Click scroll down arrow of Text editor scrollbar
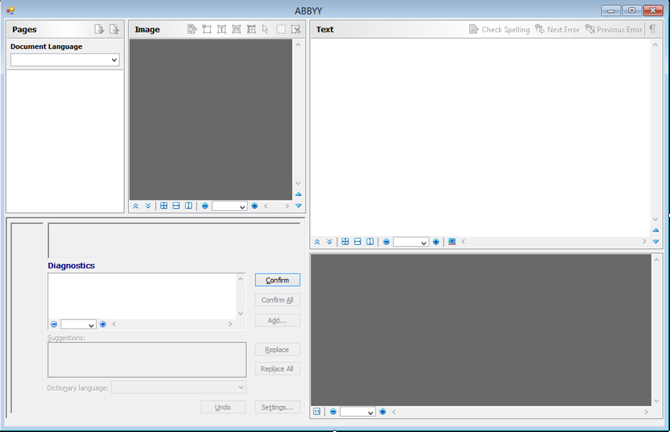 656,219
